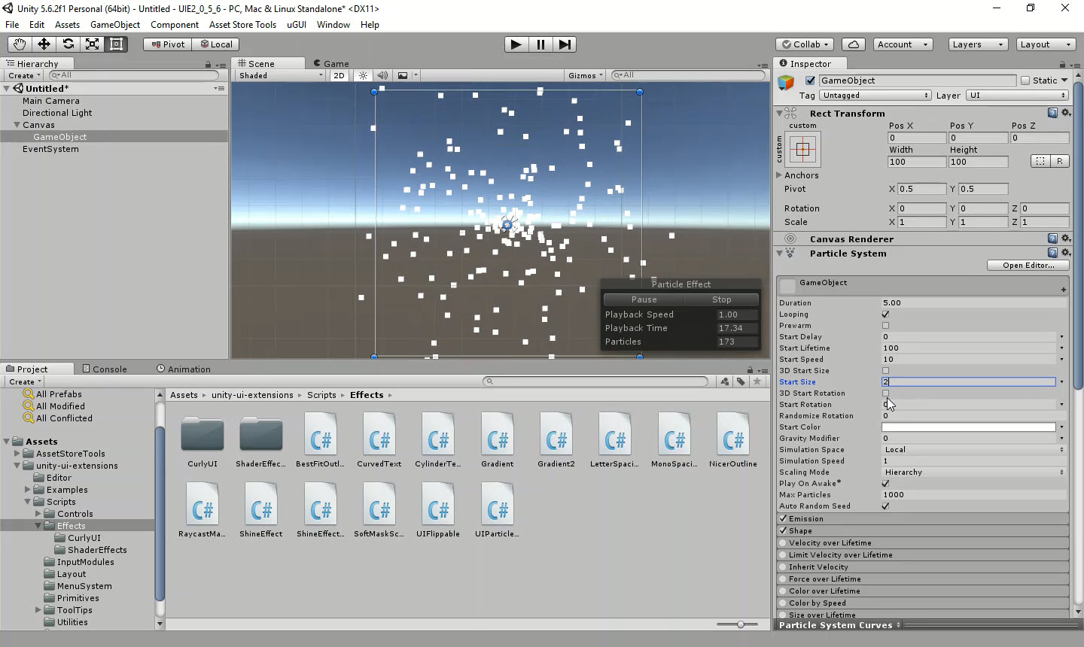Screen dimensions: 1084x647
Task: Open Shaded draw mode dropdown
Action: tap(281, 75)
